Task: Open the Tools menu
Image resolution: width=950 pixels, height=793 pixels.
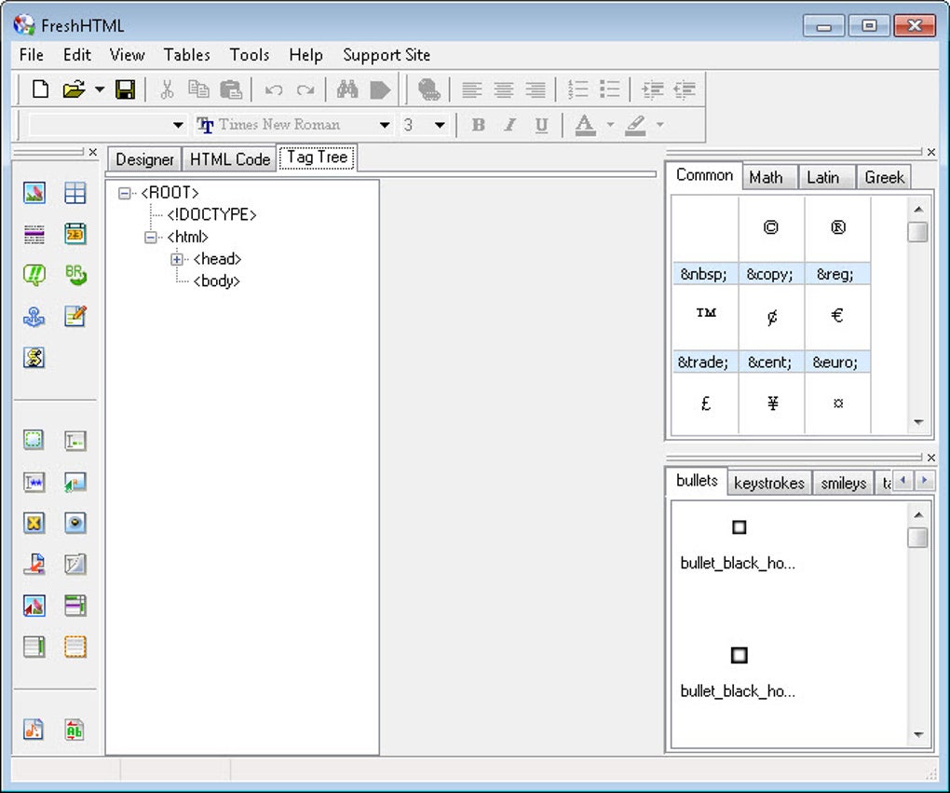Action: pos(249,55)
